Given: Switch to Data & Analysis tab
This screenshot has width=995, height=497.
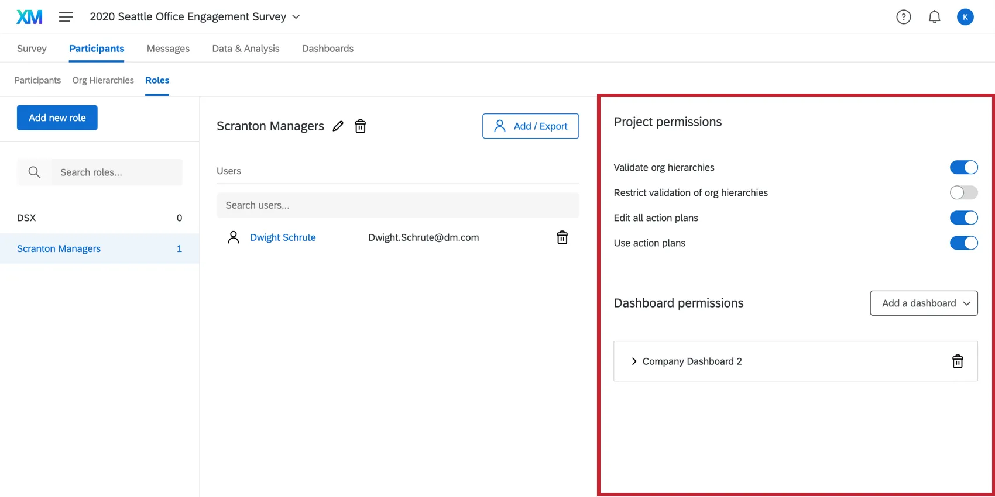Looking at the screenshot, I should click(x=246, y=49).
